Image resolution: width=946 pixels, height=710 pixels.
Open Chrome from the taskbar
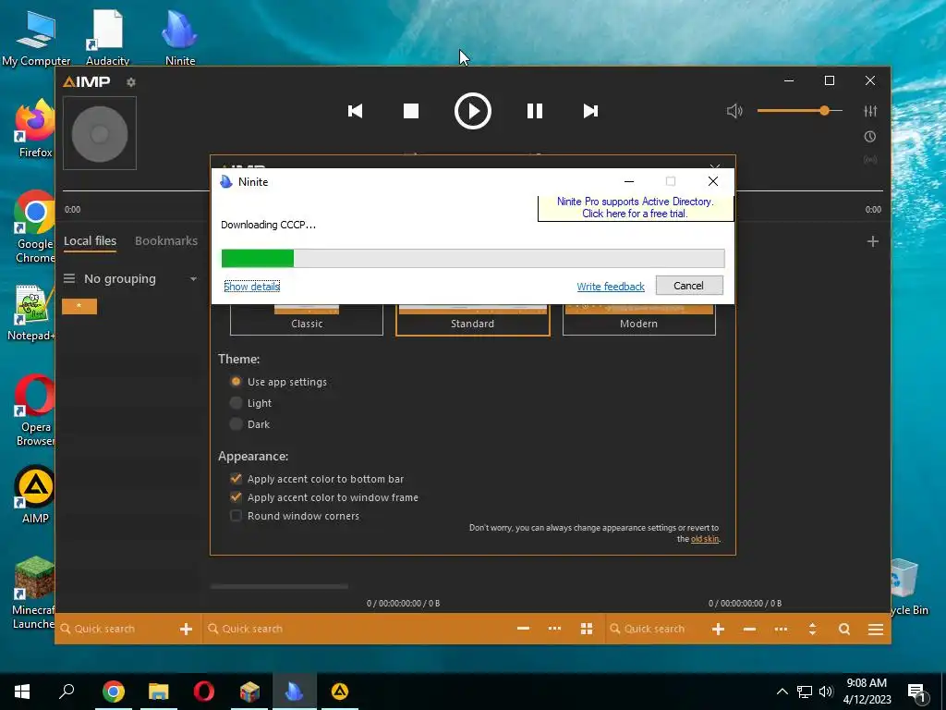pos(114,692)
